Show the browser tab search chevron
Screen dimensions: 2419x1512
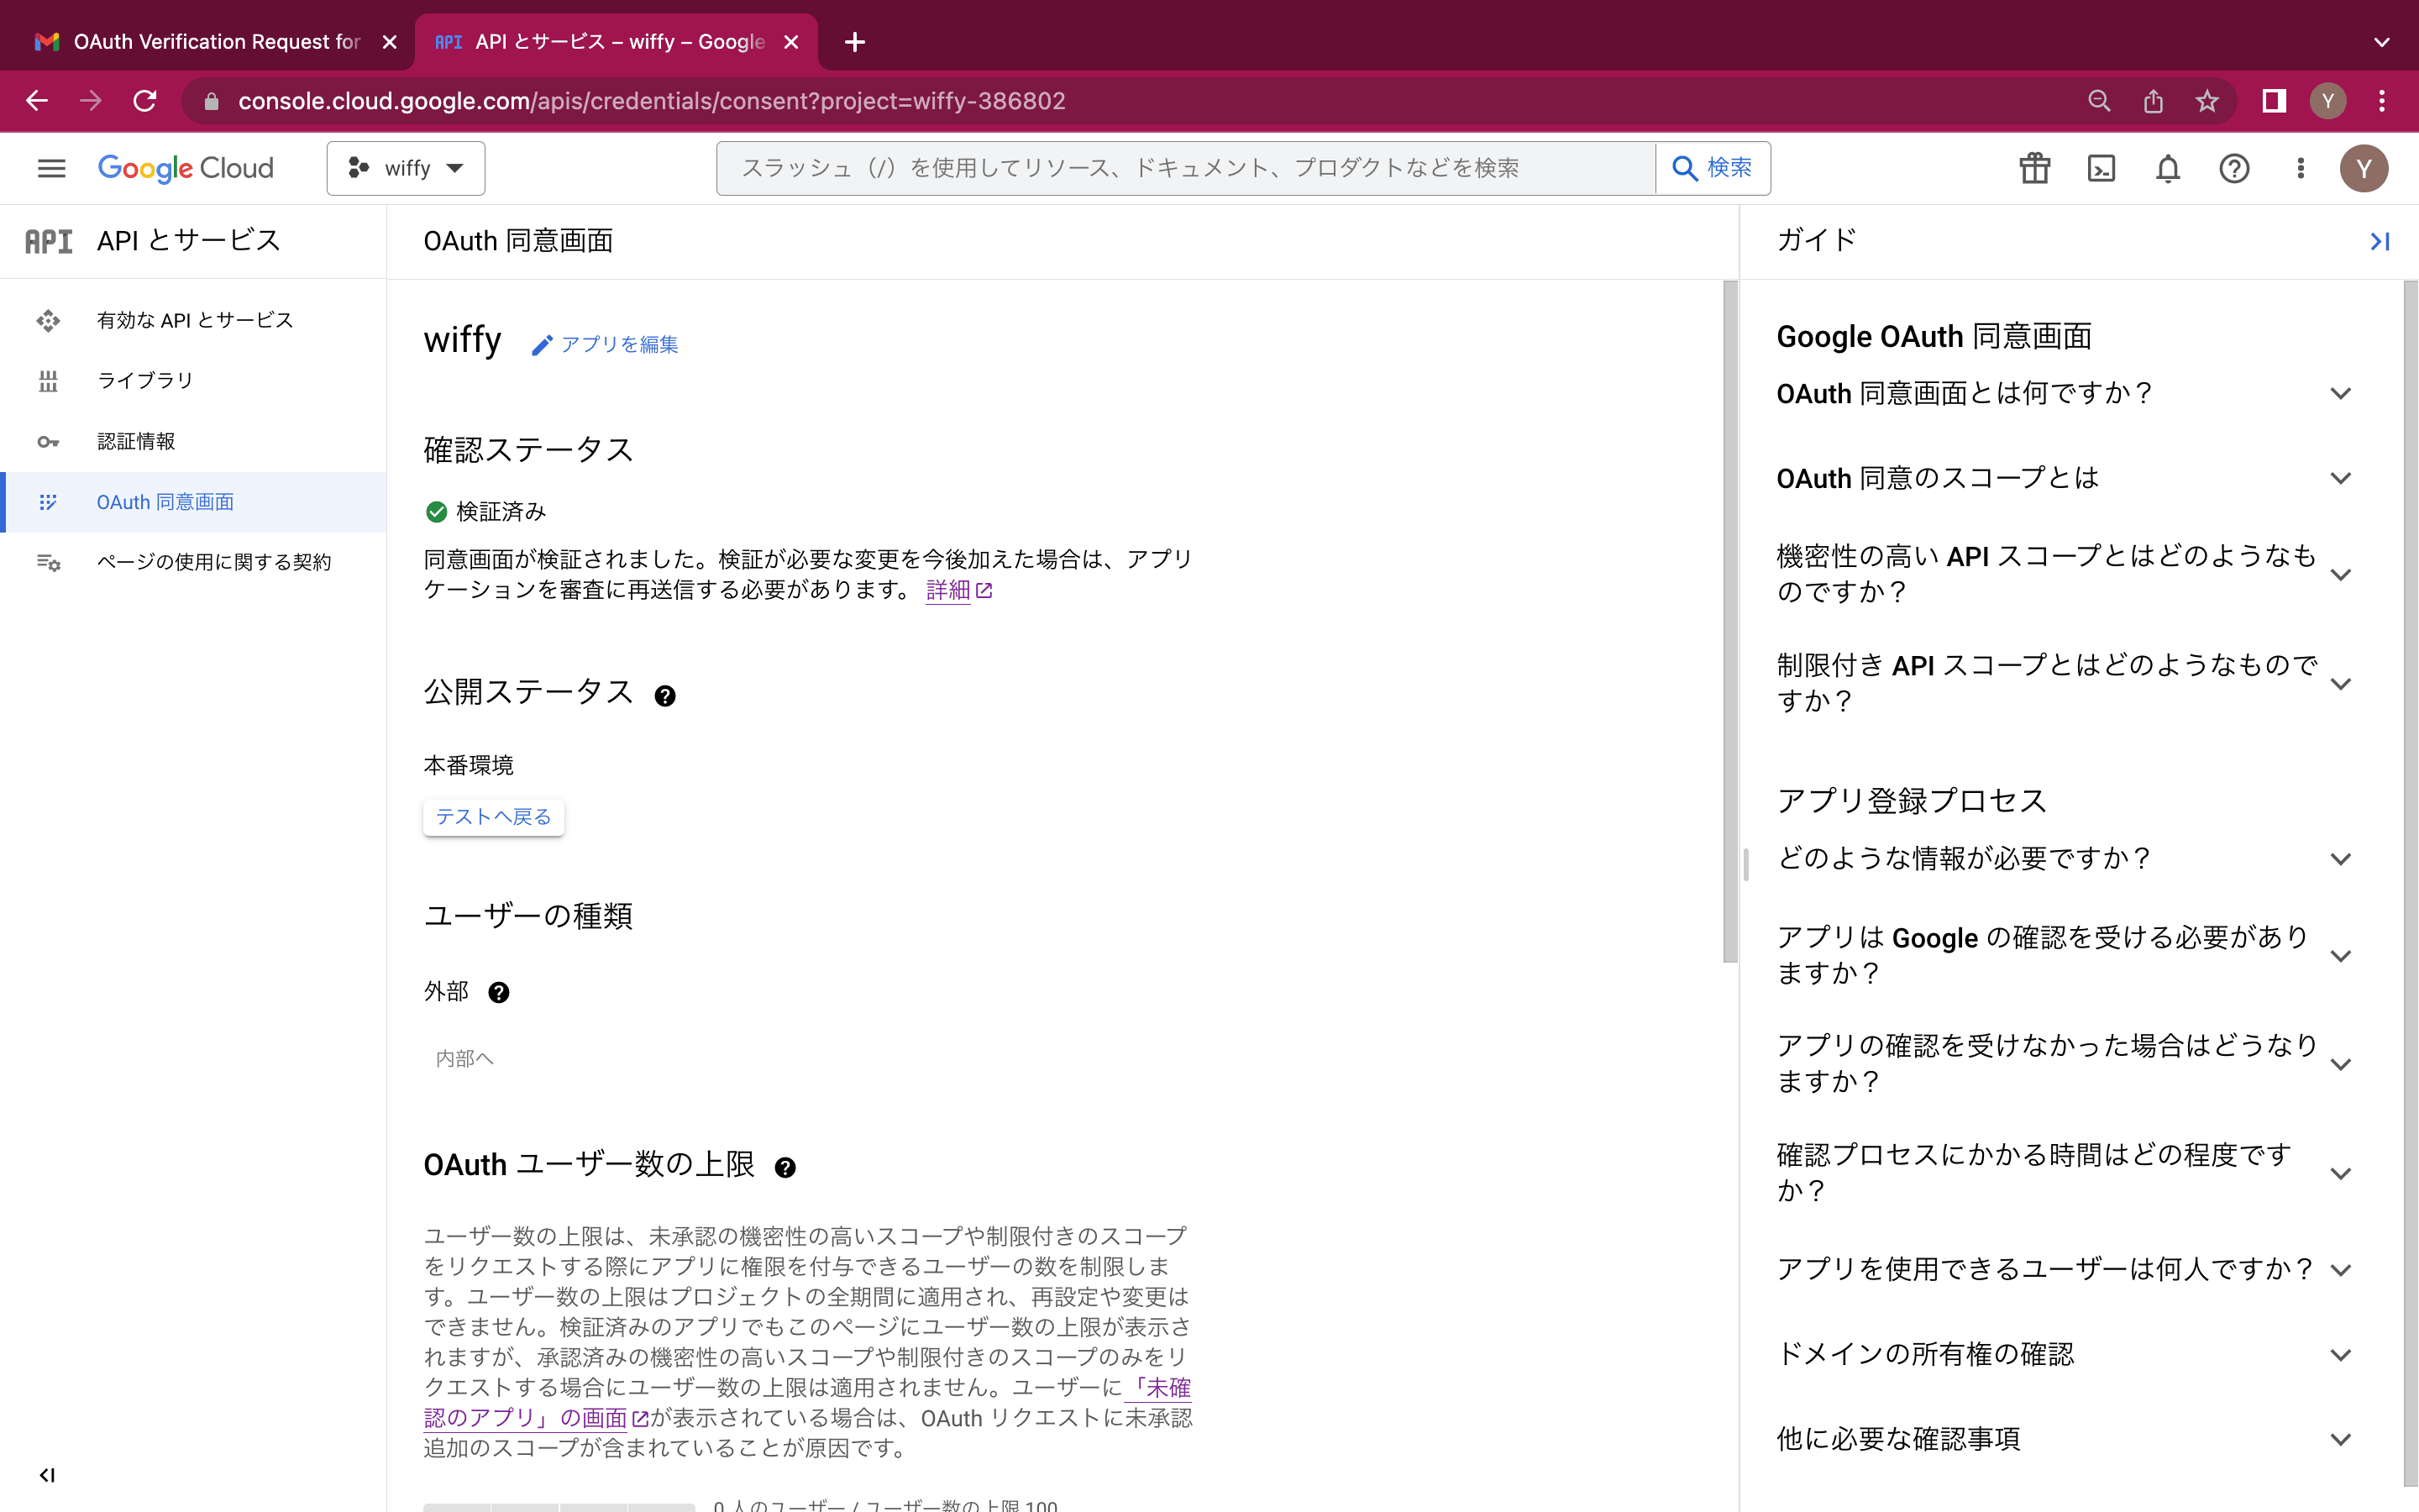pos(2382,42)
